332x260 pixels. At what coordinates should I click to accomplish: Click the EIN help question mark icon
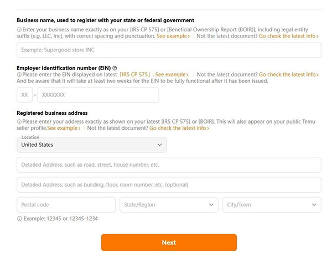coord(115,67)
